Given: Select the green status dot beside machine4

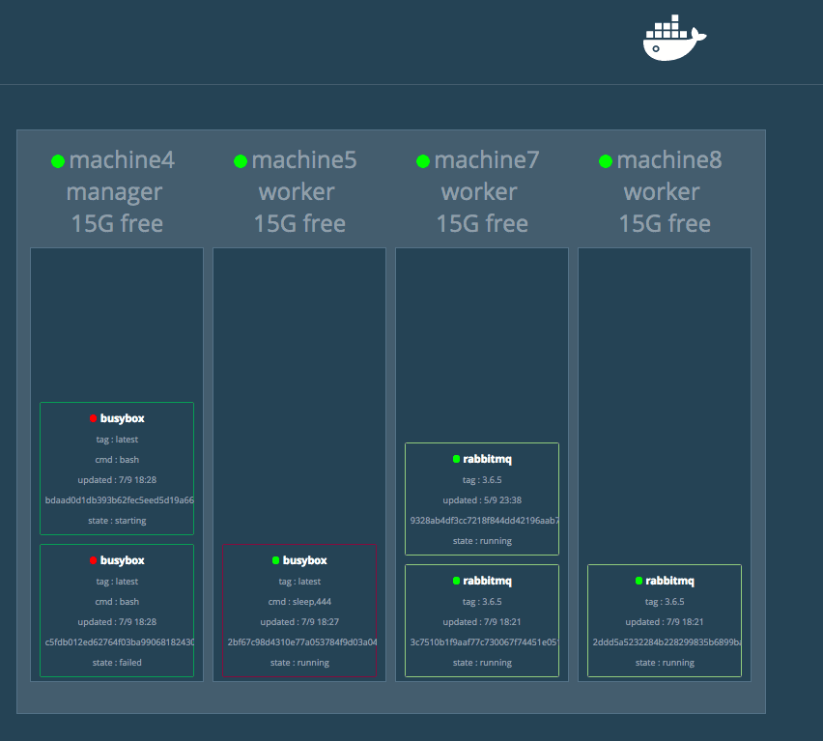Looking at the screenshot, I should click(x=58, y=160).
